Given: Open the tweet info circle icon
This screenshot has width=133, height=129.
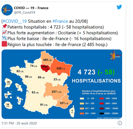Looking at the screenshot, I should (120, 123).
